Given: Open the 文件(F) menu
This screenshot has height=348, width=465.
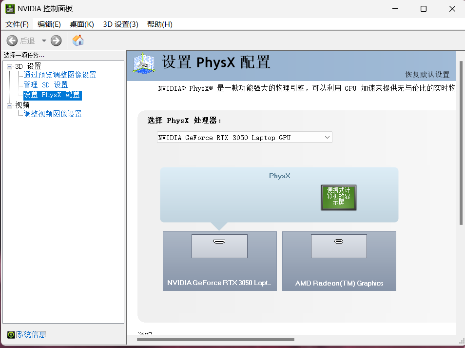Looking at the screenshot, I should 17,24.
